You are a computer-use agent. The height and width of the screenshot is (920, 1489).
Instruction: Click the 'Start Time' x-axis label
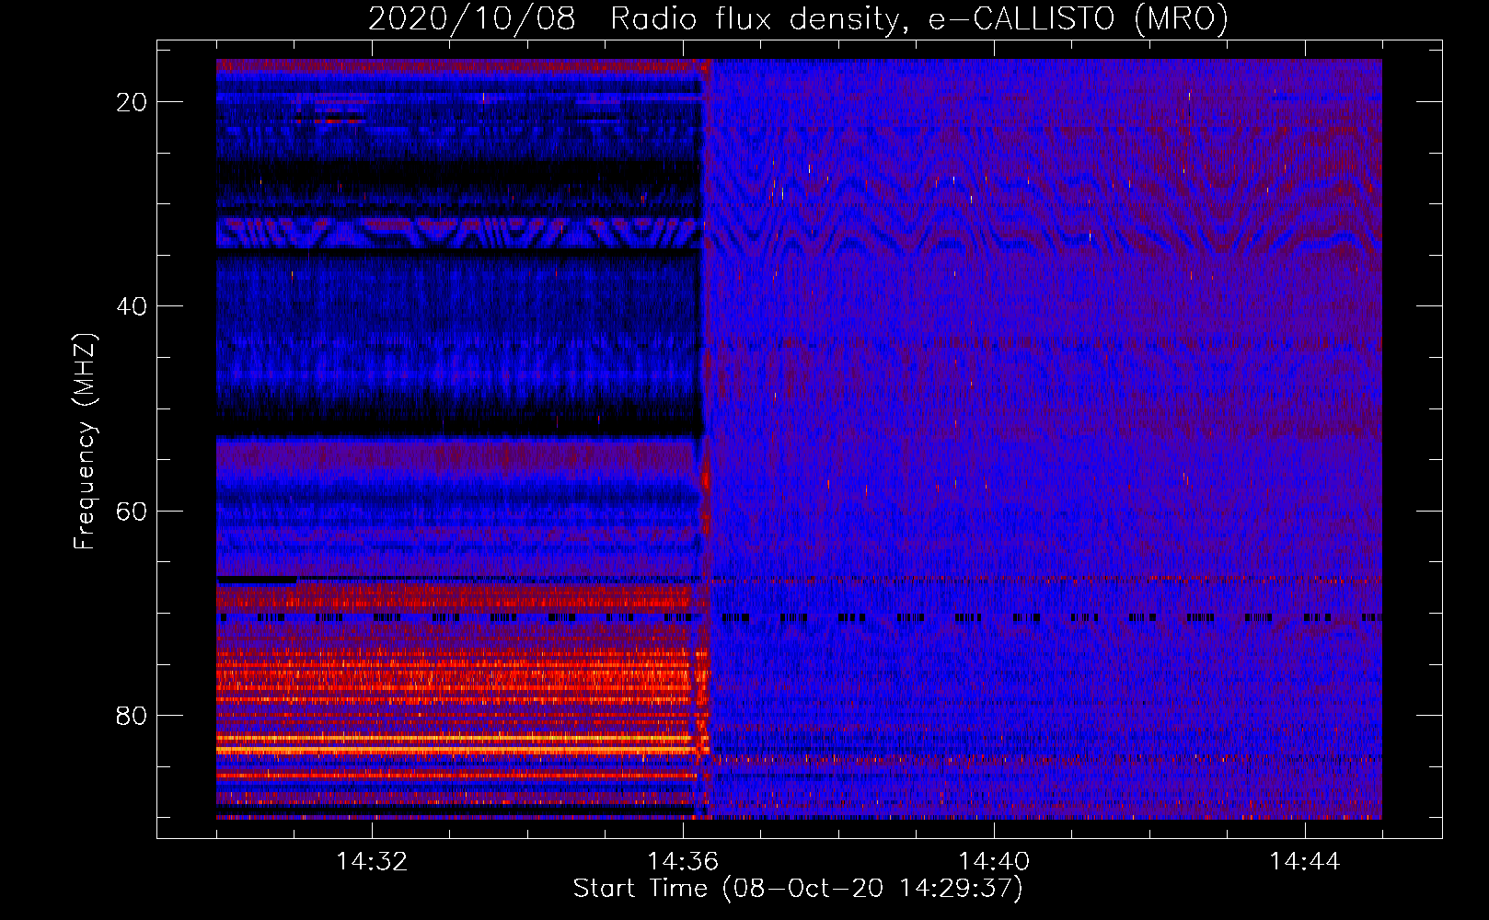click(798, 889)
